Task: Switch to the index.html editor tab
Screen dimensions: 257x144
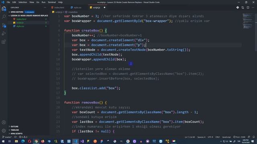Action: point(58,8)
